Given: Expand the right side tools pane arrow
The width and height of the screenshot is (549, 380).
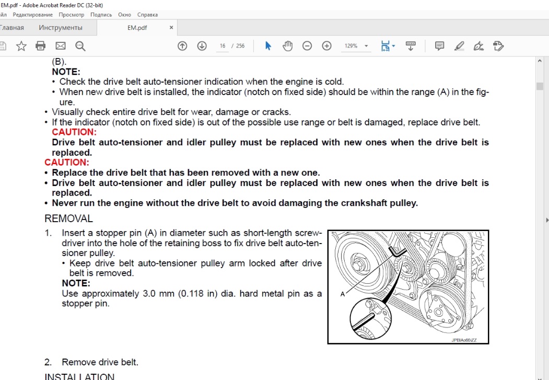Looking at the screenshot, I should pos(546,220).
